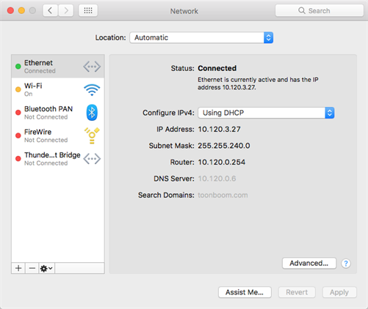The width and height of the screenshot is (368, 309).
Task: Click the Advanced... button
Action: (309, 263)
